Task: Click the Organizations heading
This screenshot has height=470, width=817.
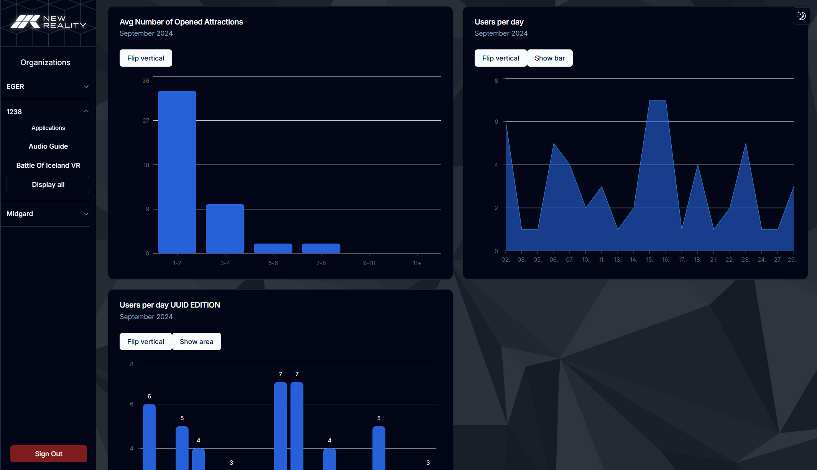Action: (45, 62)
